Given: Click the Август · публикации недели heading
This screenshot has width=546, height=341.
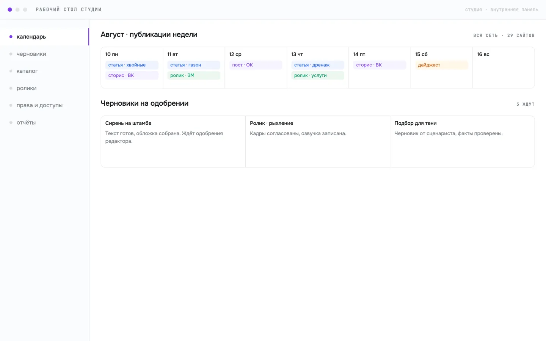Looking at the screenshot, I should [149, 34].
